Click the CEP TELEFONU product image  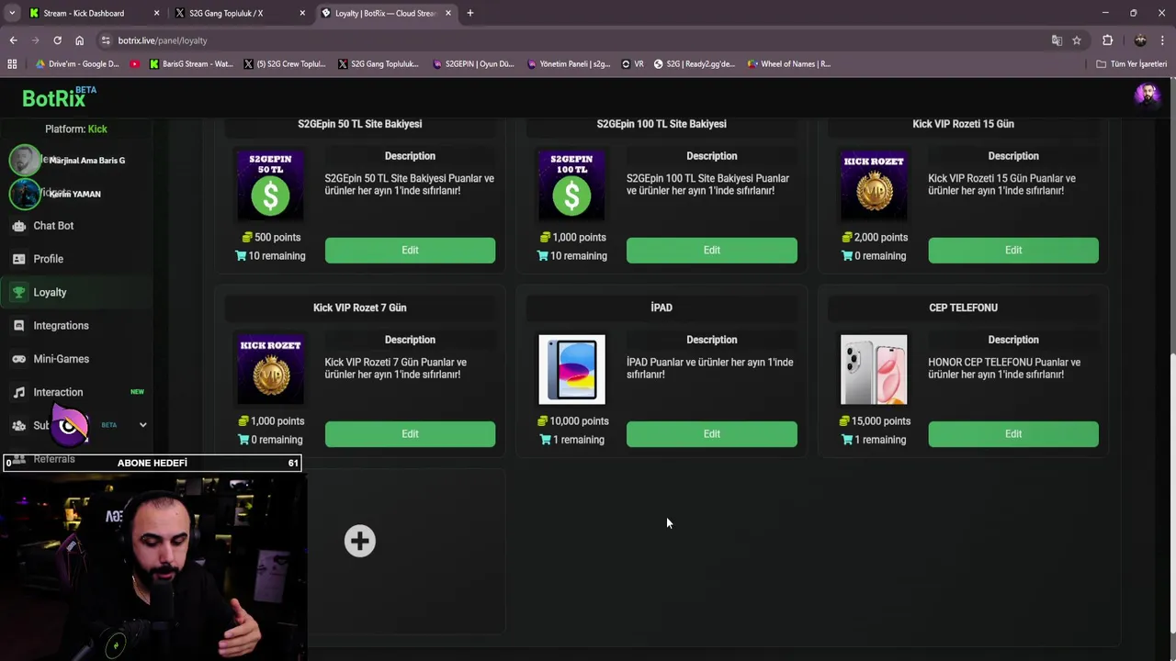(x=874, y=369)
